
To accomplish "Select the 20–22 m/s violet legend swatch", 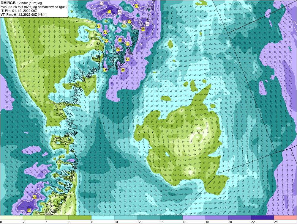I will (x=240, y=217).
